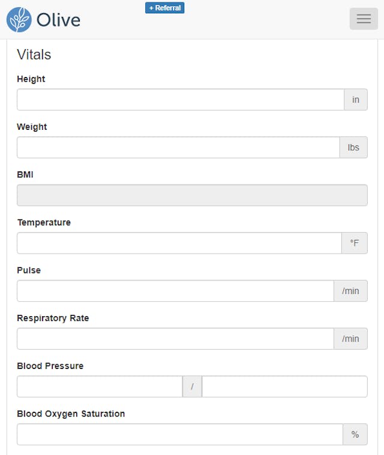Open the hamburger navigation menu
Viewport: 384px width, 455px height.
[364, 19]
